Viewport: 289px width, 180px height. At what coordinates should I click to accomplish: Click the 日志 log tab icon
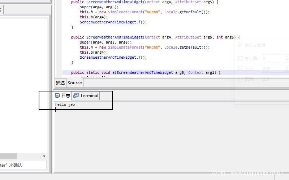pos(57,96)
